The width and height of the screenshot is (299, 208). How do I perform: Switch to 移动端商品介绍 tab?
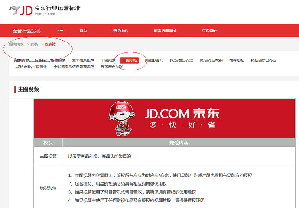tap(263, 61)
